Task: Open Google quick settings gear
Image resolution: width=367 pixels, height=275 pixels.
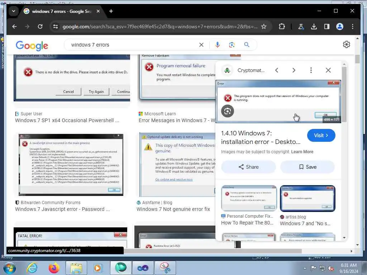Action: coord(347,44)
